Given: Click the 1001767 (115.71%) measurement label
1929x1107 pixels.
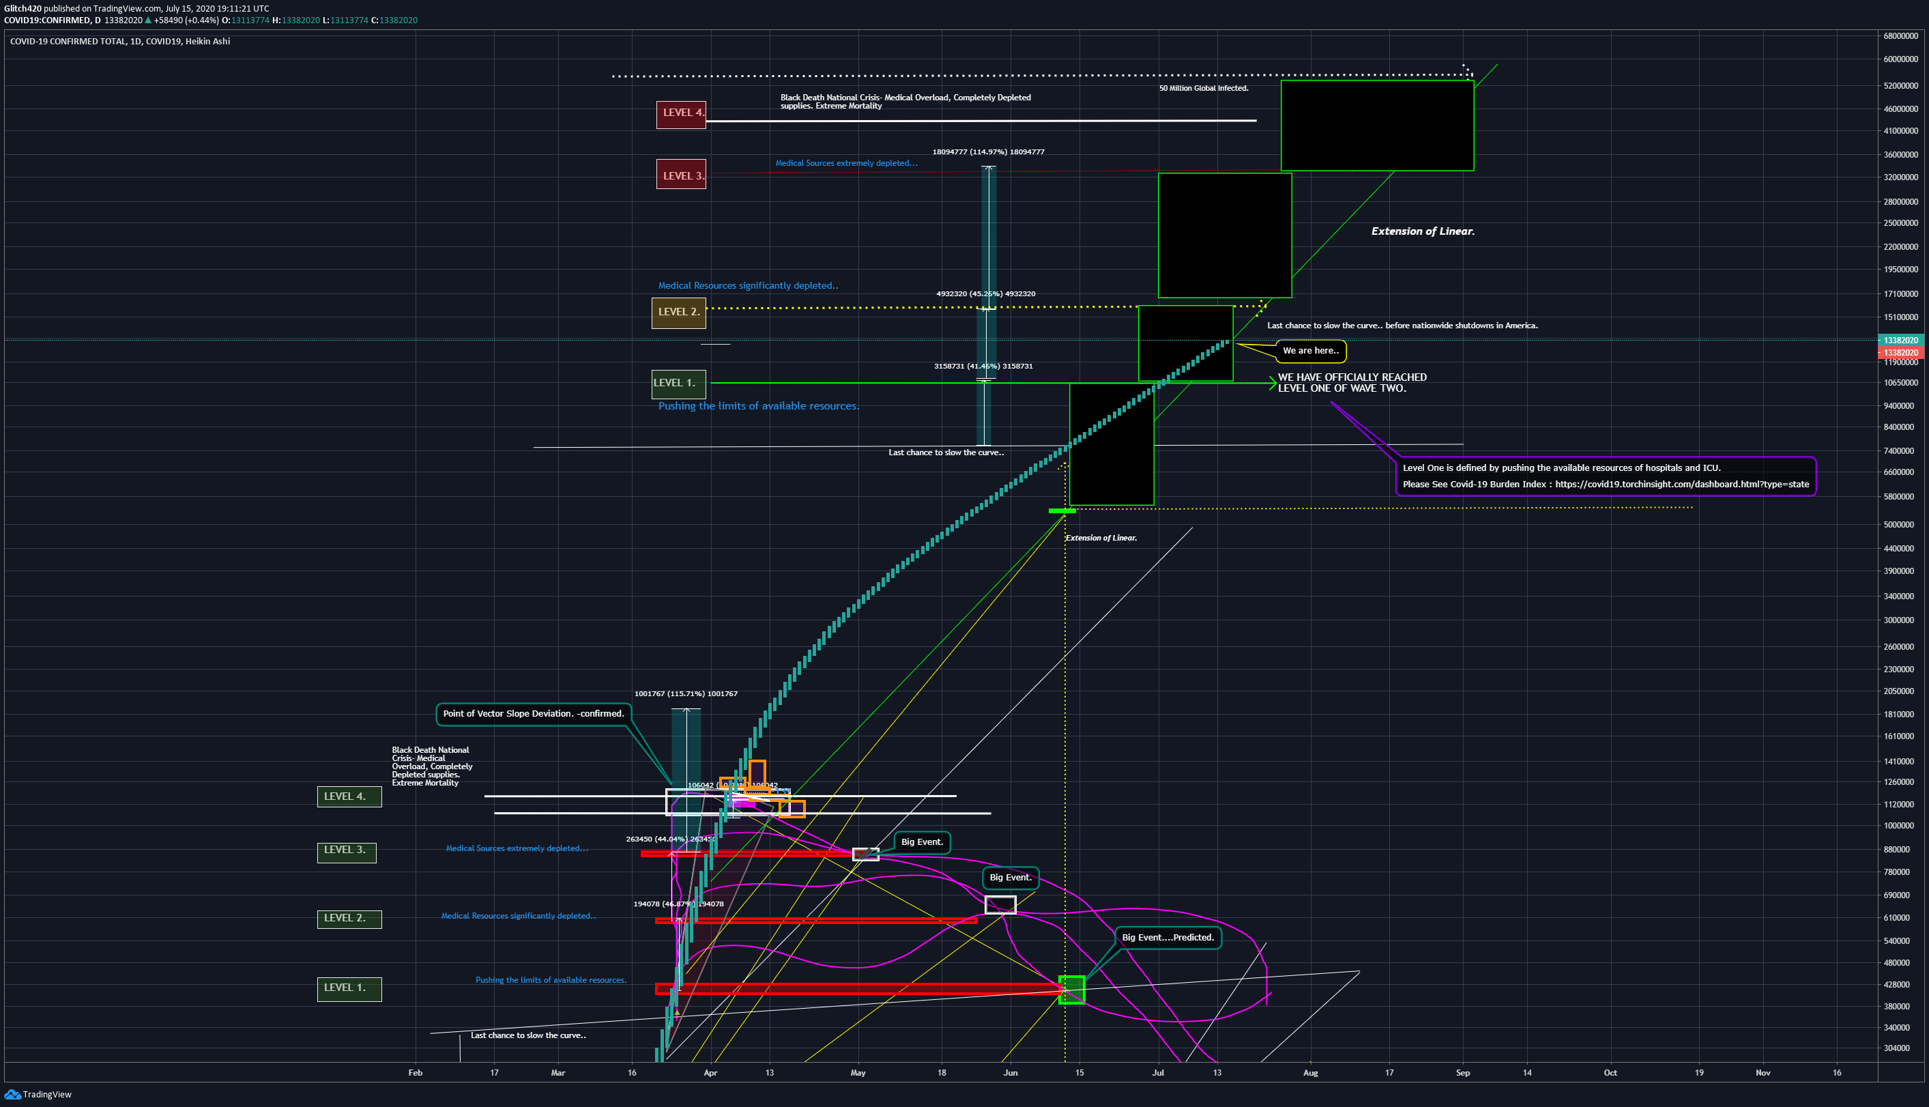Looking at the screenshot, I should (x=686, y=693).
